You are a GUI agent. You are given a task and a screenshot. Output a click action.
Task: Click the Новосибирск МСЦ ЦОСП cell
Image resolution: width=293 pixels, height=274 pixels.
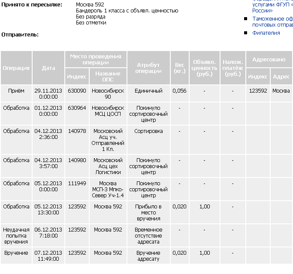[108, 111]
